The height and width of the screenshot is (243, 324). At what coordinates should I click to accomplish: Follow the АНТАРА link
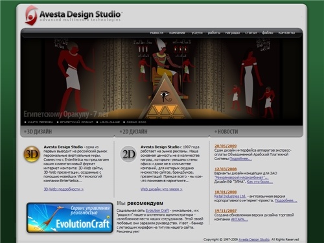[x=239, y=219]
